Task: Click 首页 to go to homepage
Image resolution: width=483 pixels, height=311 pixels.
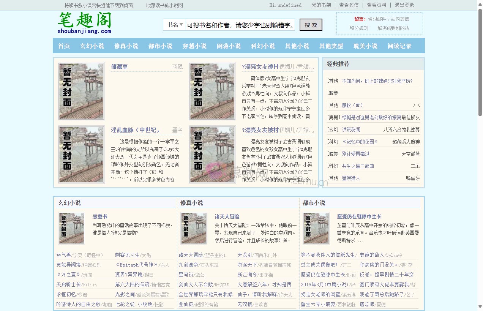Action: [63, 45]
